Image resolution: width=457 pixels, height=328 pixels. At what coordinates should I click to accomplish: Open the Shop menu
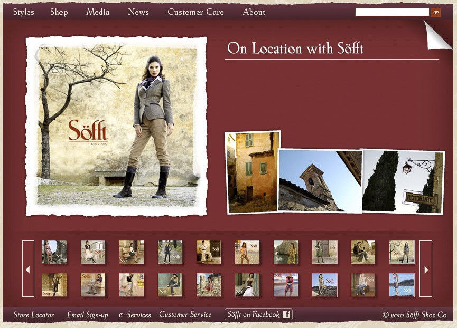point(59,12)
